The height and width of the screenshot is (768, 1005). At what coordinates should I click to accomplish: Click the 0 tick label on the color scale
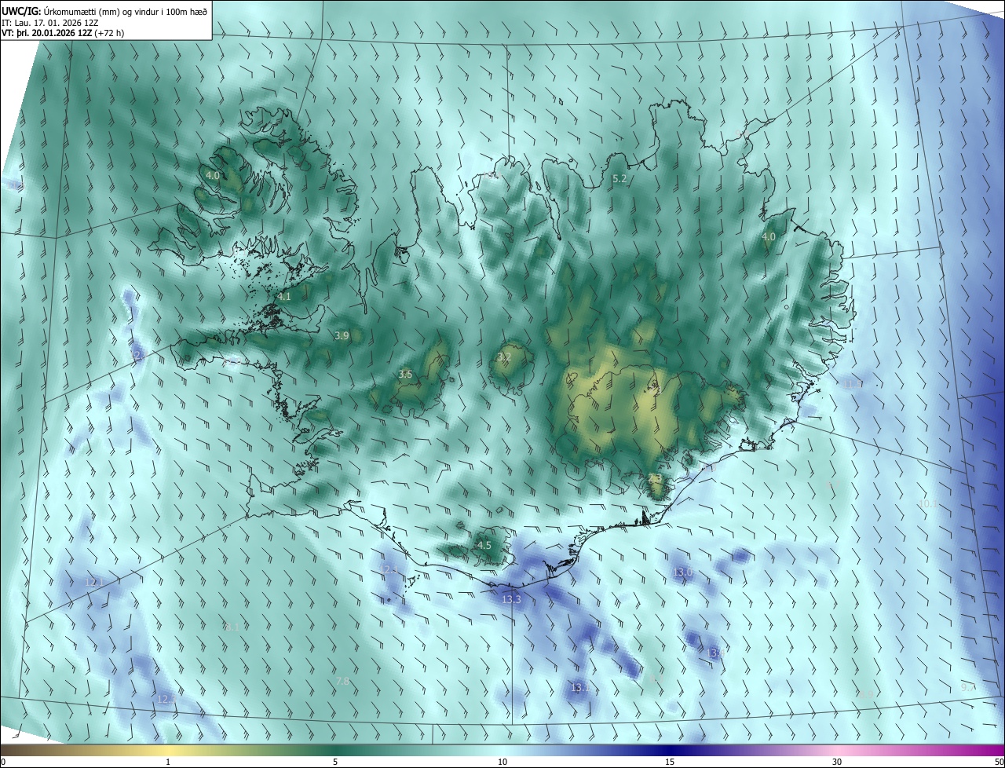point(3,762)
